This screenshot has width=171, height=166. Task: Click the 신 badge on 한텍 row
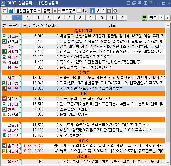point(4,109)
